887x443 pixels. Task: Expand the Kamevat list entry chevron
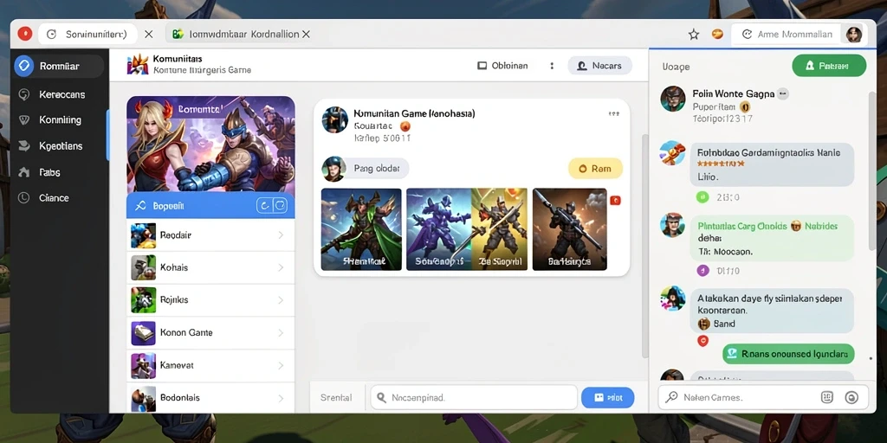pyautogui.click(x=281, y=366)
